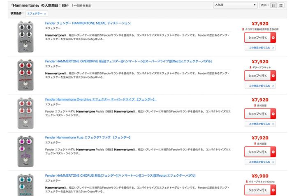The width and height of the screenshot is (294, 196).
Task: Open Fender Hammertone Fuzz title link
Action: point(88,137)
